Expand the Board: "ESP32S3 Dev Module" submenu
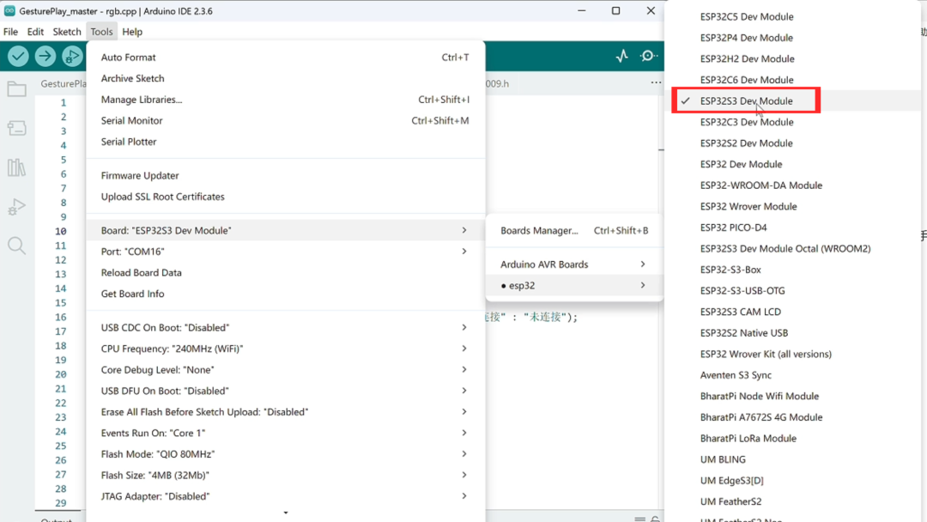The image size is (927, 522). 286,231
